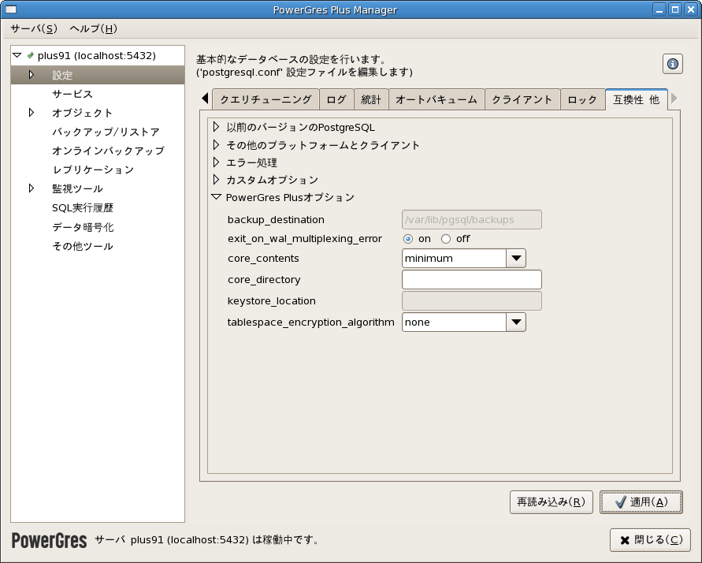Click the 再読み込み button
This screenshot has height=563, width=702.
pos(551,502)
